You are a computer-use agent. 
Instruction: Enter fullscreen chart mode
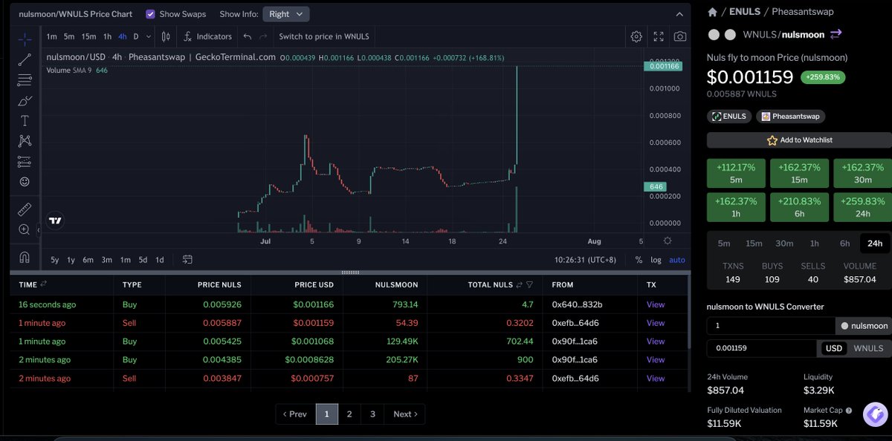coord(659,36)
